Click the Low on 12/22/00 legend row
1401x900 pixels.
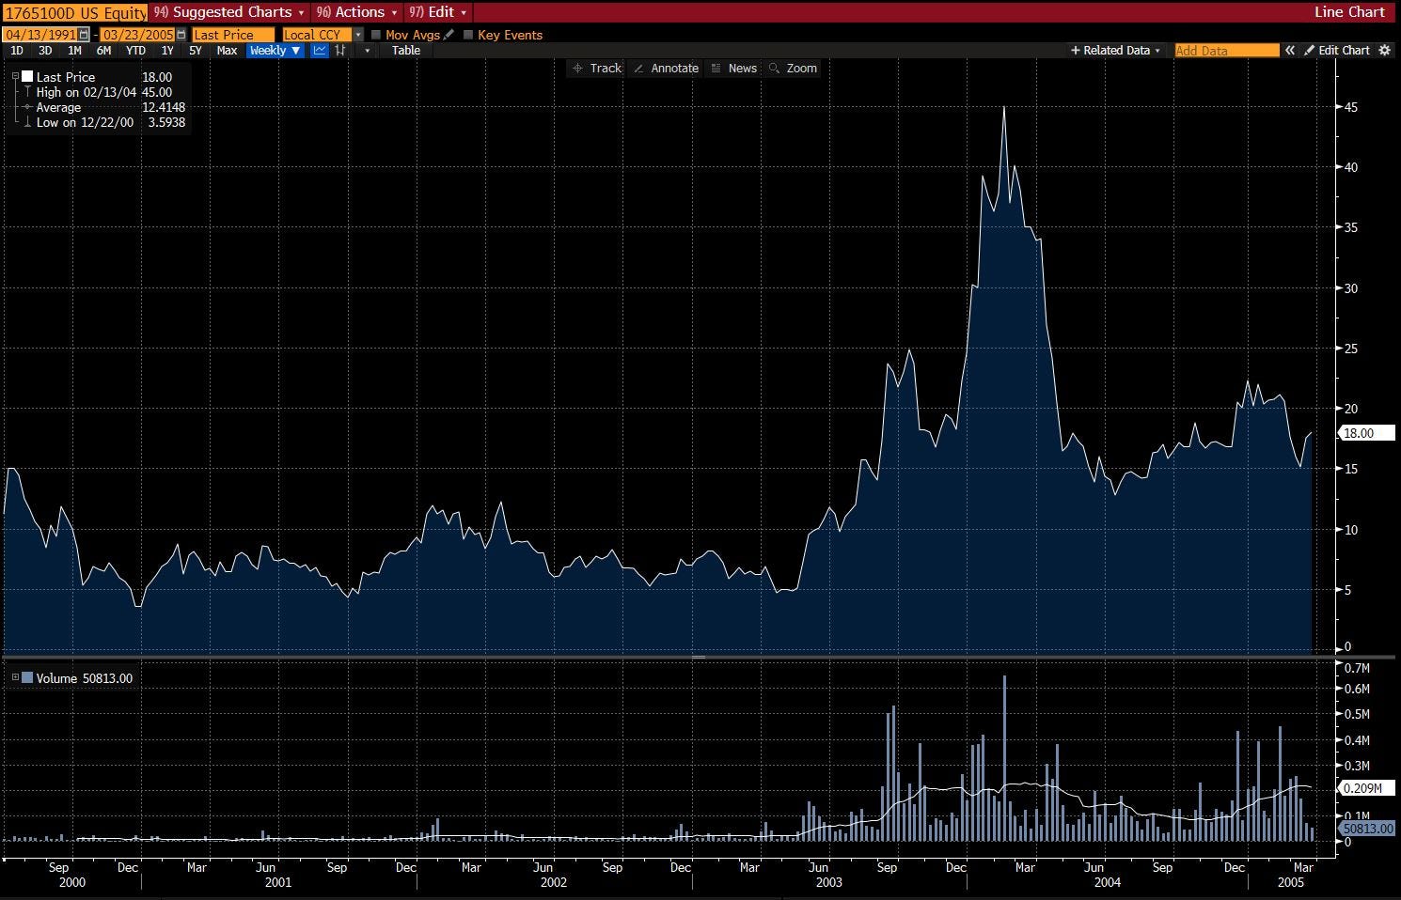point(103,122)
